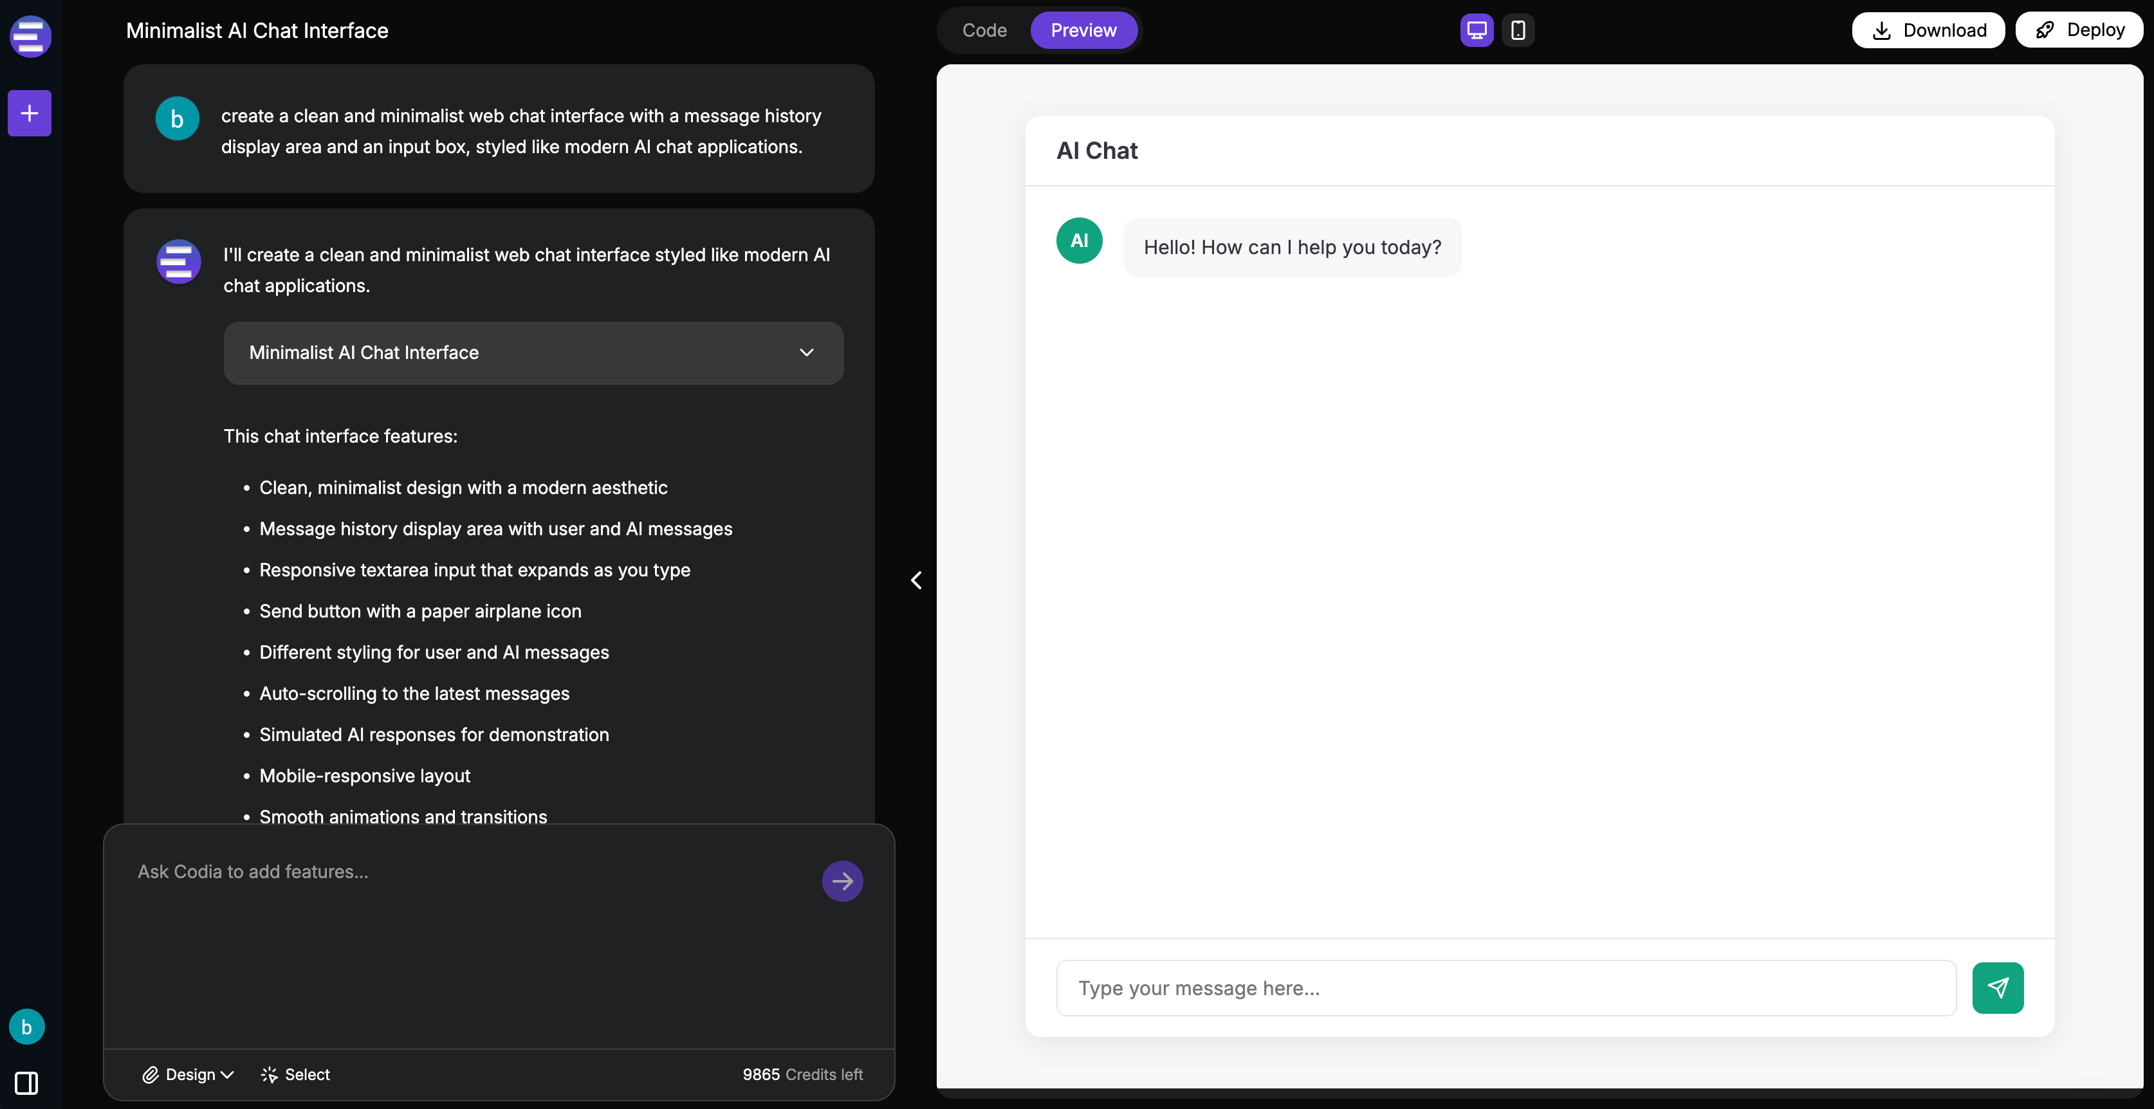Activate the Select element tool
Screen dimensions: 2154x1109
tap(296, 1075)
